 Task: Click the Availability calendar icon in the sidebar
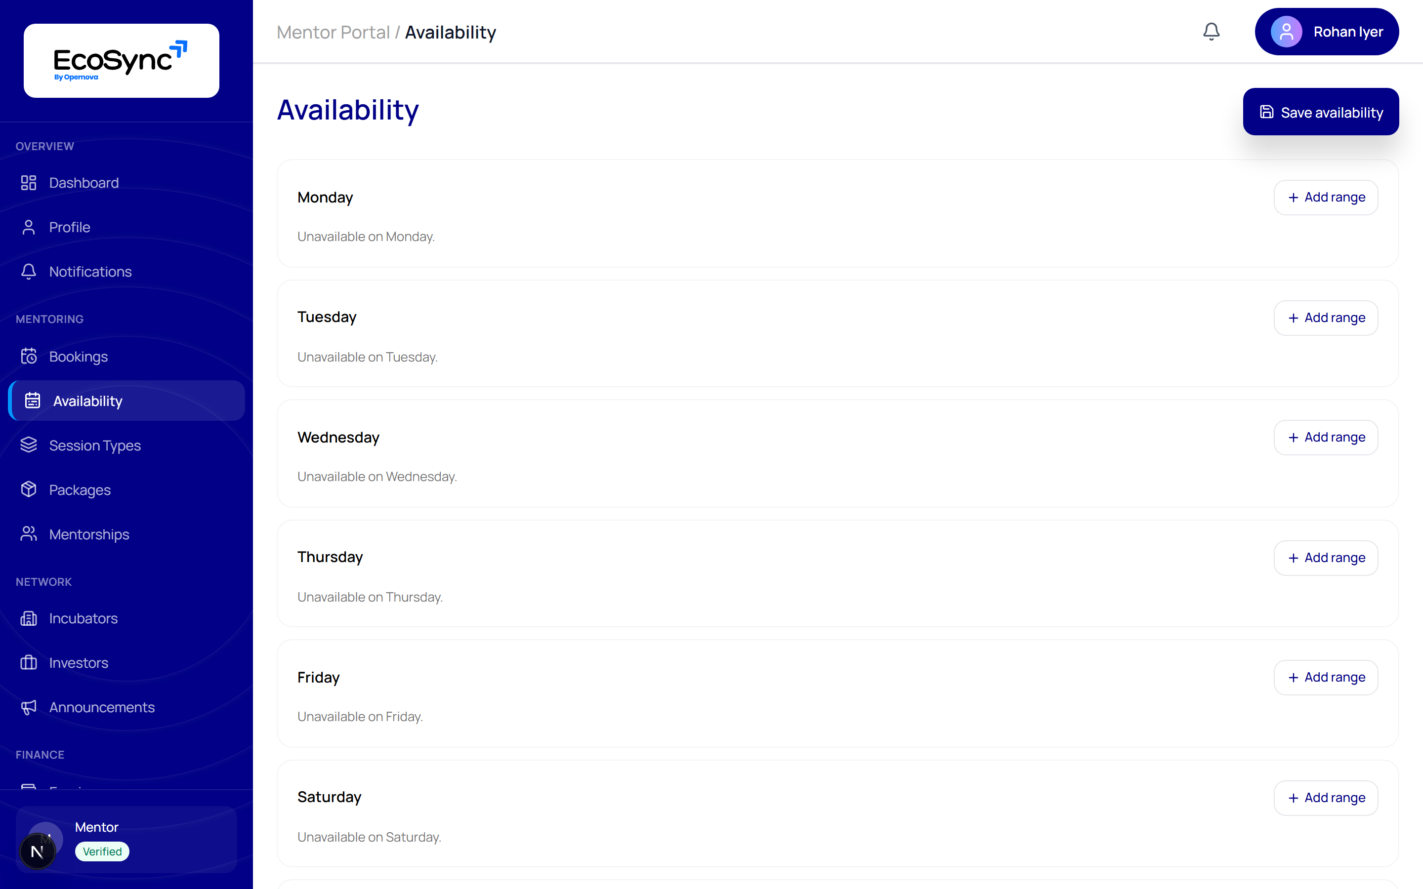32,401
